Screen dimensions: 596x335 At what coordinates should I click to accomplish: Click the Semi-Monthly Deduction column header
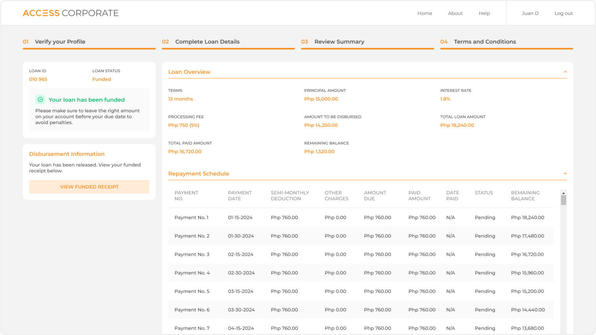tap(290, 196)
